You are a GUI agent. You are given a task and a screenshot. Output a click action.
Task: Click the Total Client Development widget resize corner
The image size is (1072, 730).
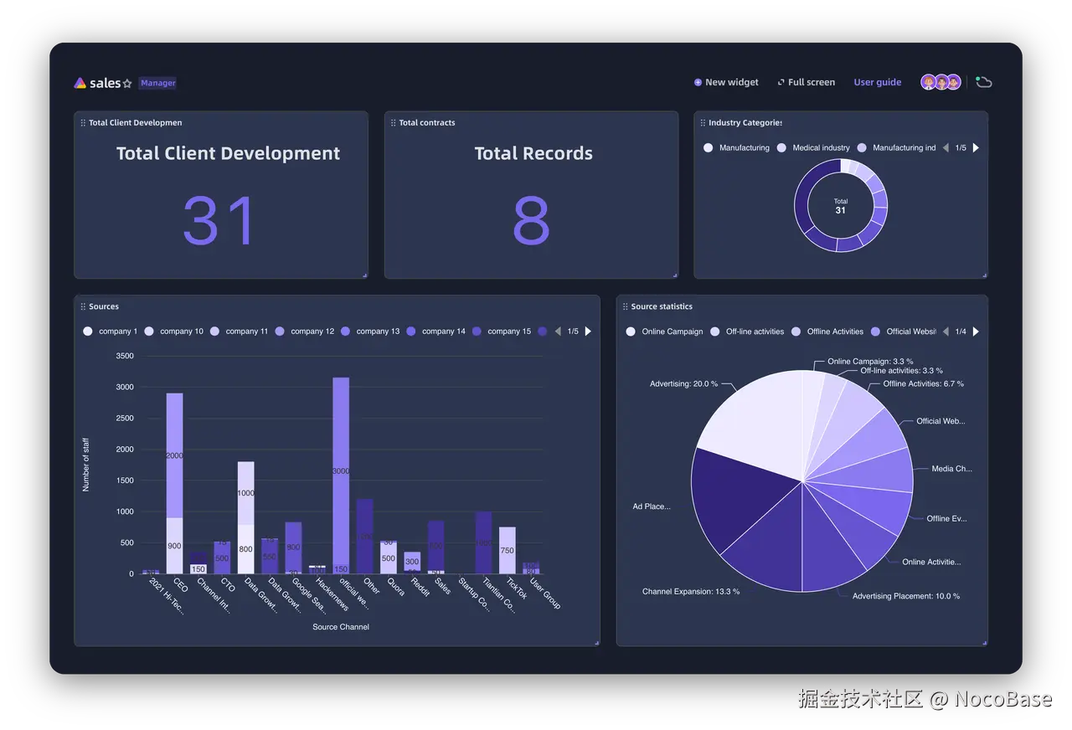pos(364,275)
